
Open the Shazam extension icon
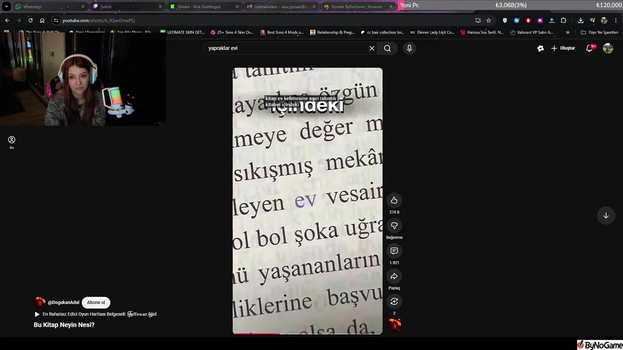click(x=516, y=20)
